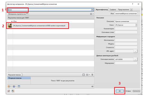Viewport: 144px width, 96px height.
Task: Click the Комментарии input field
Action: [126, 29]
